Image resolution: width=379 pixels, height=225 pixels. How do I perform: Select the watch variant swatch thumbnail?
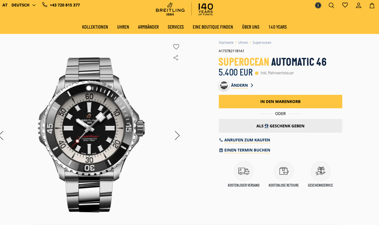(x=224, y=85)
